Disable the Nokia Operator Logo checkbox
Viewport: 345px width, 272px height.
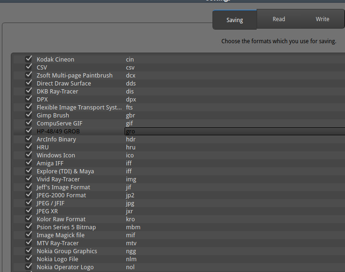29,266
